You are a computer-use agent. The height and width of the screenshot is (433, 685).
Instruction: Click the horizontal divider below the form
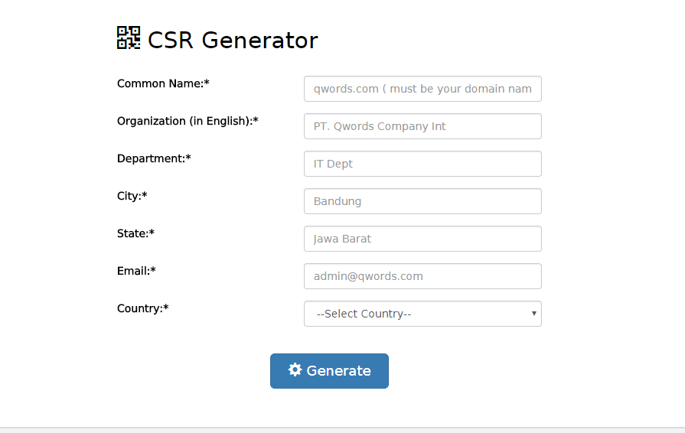coord(342,428)
